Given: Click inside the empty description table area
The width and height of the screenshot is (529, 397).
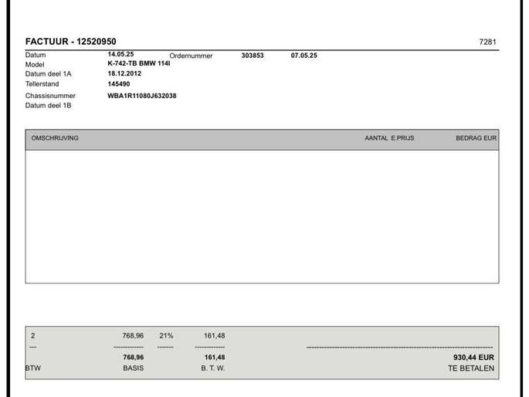Looking at the screenshot, I should [x=262, y=216].
